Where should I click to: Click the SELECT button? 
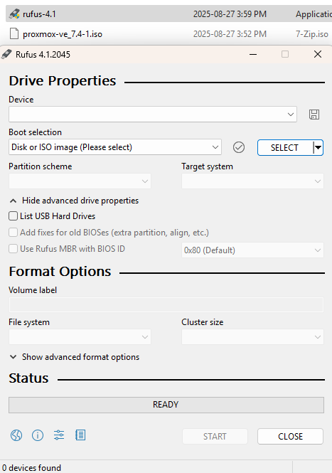pyautogui.click(x=285, y=147)
